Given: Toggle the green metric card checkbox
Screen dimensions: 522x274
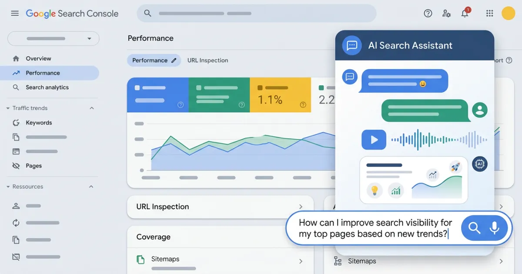Looking at the screenshot, I should (199, 88).
